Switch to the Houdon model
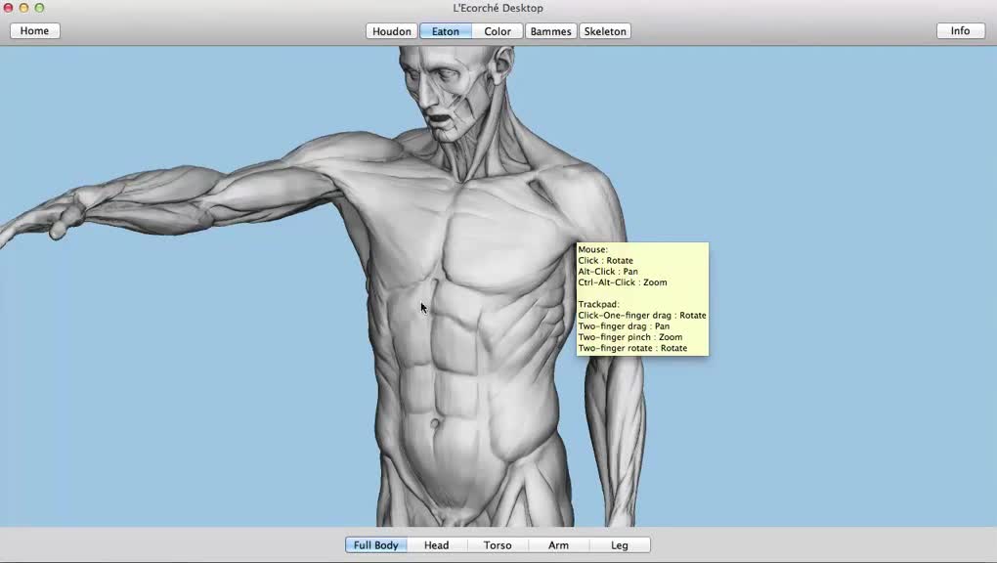997x563 pixels. (x=392, y=31)
